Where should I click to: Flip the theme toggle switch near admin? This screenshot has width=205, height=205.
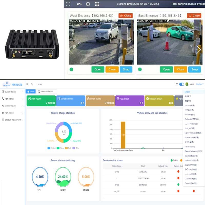point(182,84)
